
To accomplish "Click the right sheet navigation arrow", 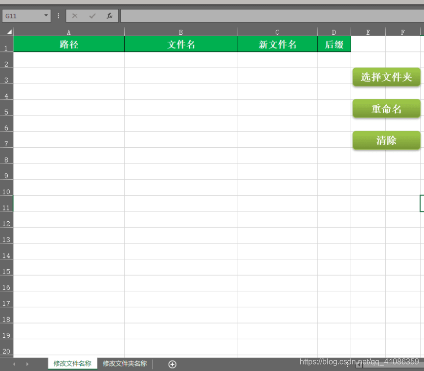I will 27,364.
